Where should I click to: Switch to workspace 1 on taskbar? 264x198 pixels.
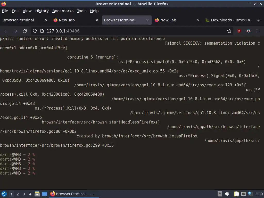point(11,194)
